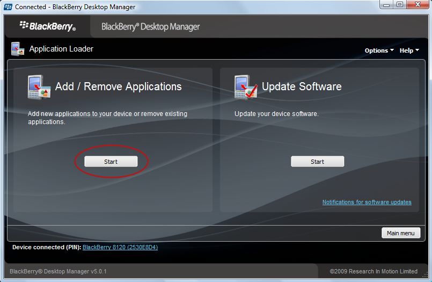Open Notifications for software updates link

coord(367,202)
